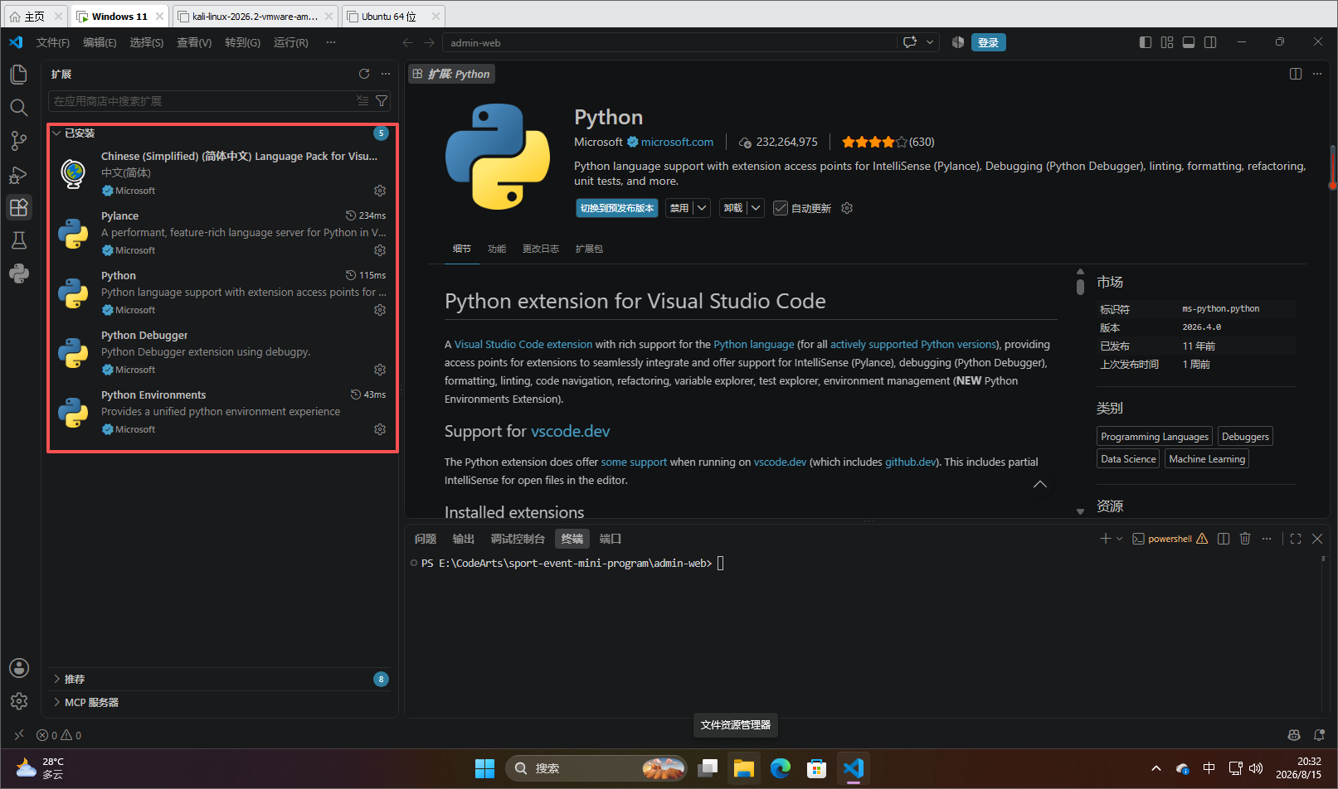
Task: Split the editor to the right
Action: click(x=1296, y=74)
